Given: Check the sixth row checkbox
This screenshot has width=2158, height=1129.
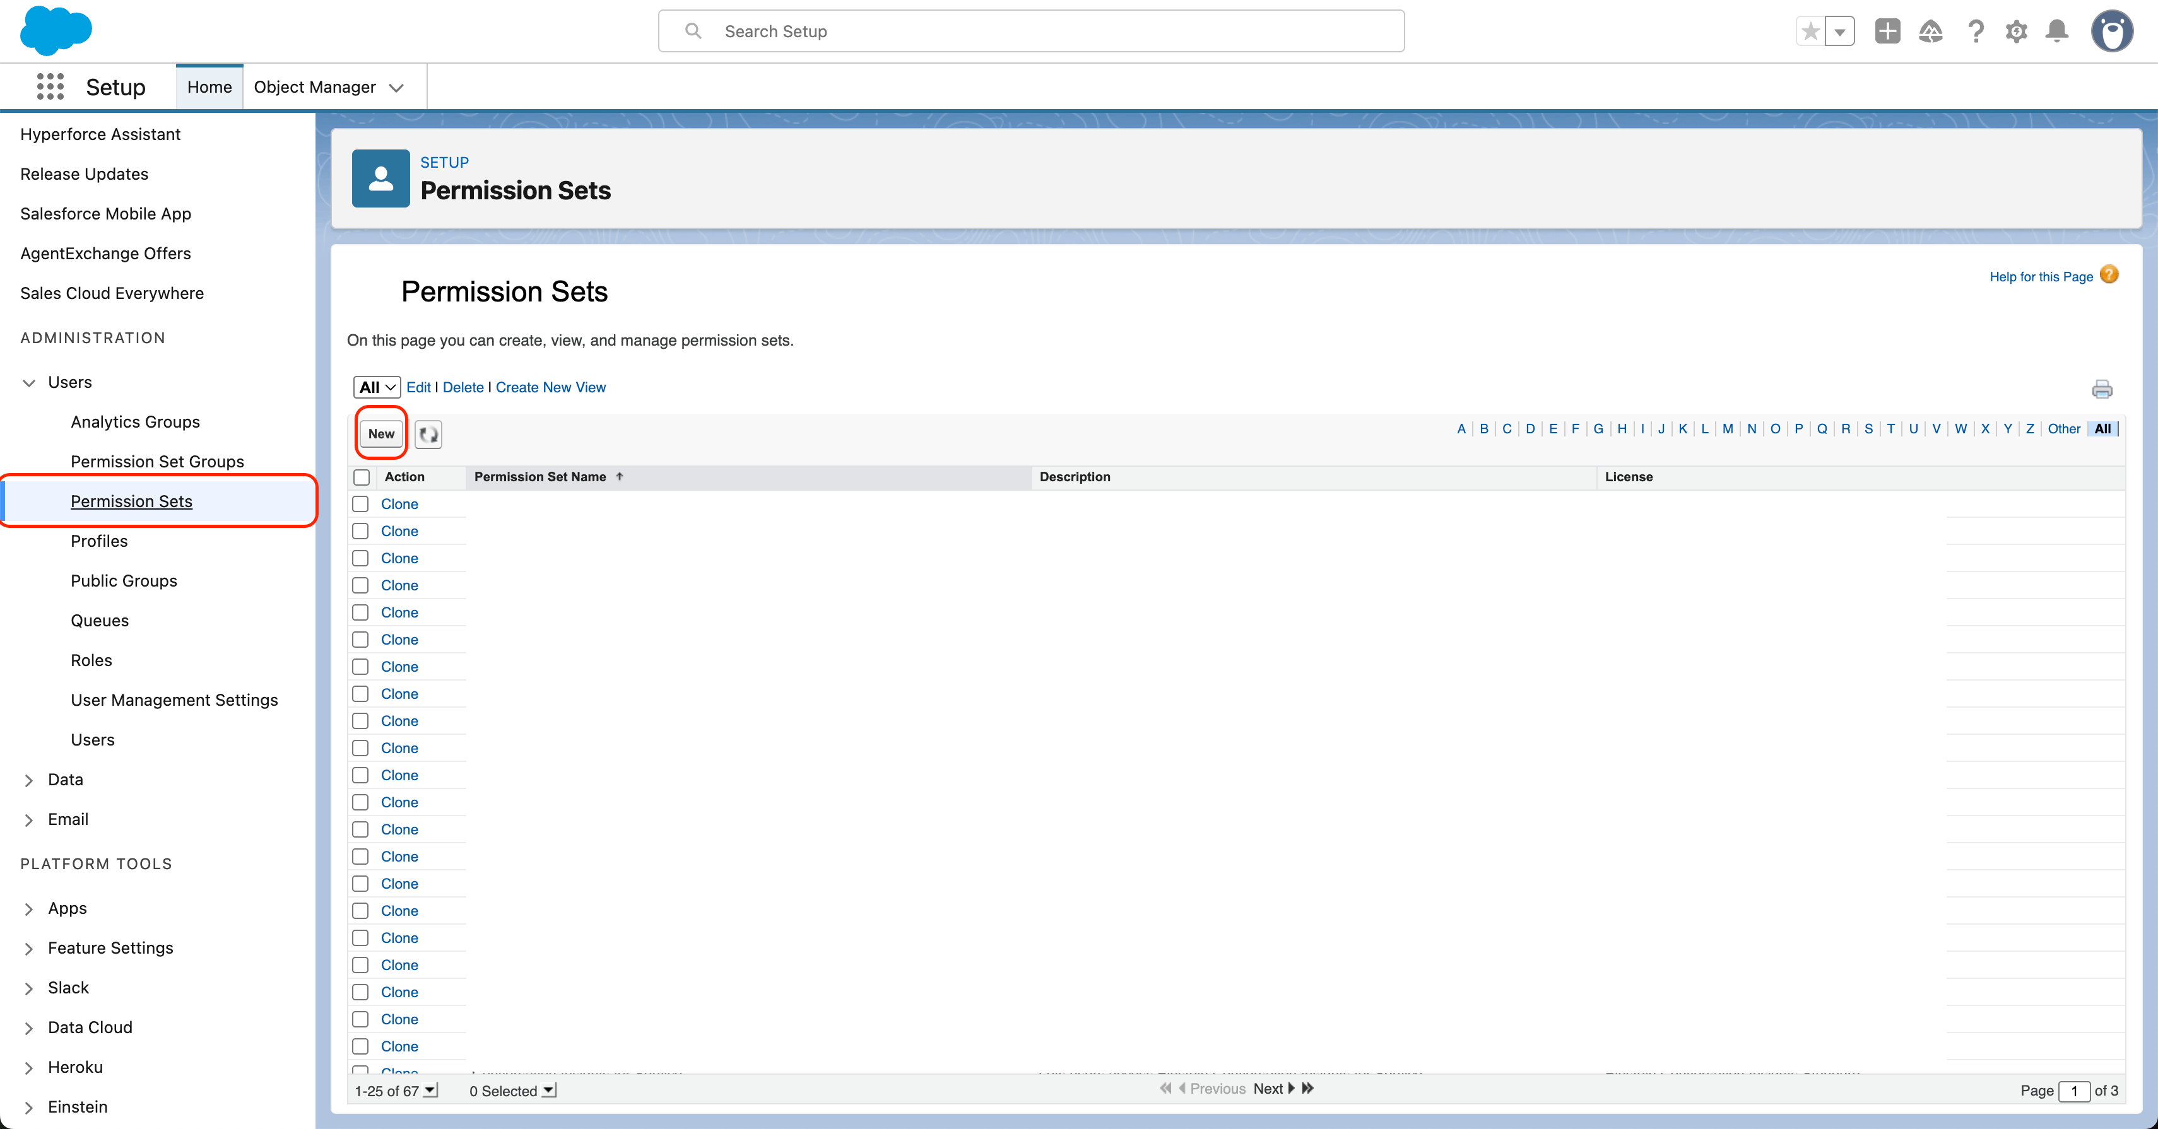Looking at the screenshot, I should [x=360, y=640].
